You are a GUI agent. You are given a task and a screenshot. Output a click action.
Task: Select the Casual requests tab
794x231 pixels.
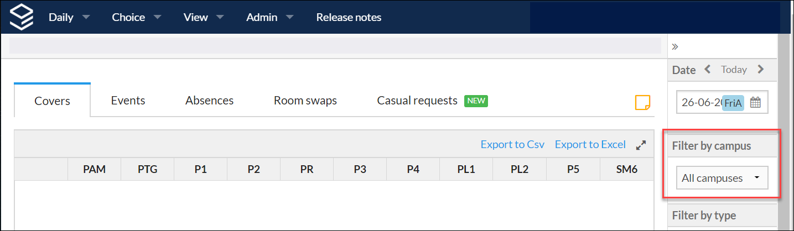(x=417, y=101)
